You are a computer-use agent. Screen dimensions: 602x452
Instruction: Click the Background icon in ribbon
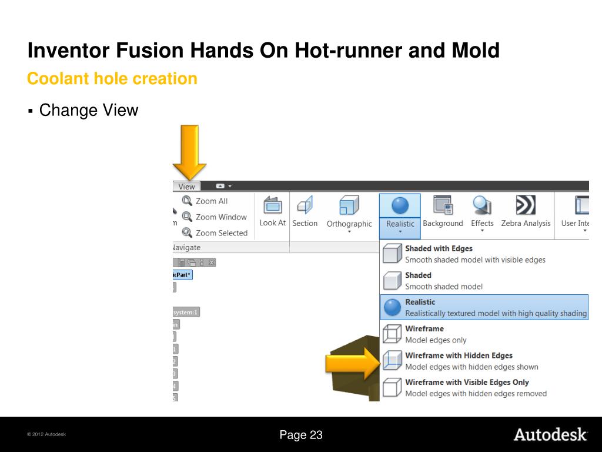[443, 204]
